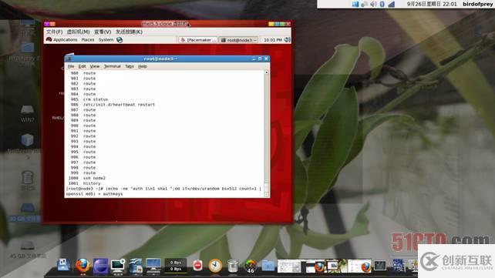This screenshot has height=278, width=495.
Task: Click the VM window title bar
Action: (x=167, y=24)
